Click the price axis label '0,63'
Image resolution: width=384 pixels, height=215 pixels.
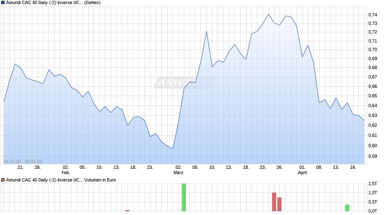point(373,115)
